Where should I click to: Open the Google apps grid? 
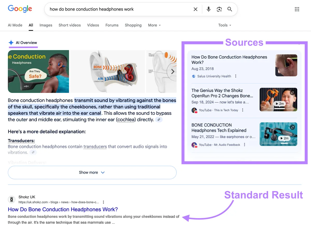click(297, 9)
